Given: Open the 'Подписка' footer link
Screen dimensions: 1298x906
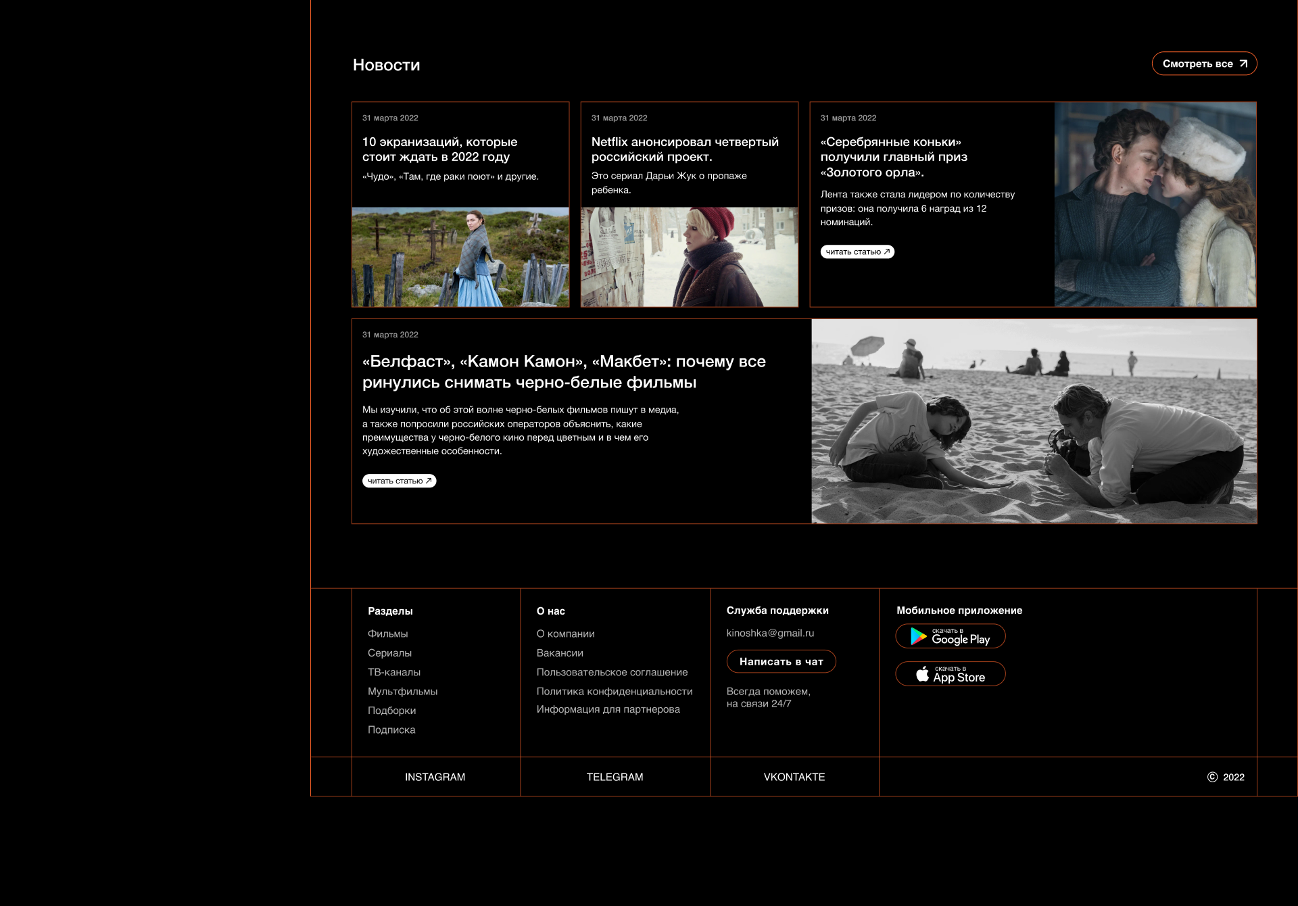Looking at the screenshot, I should point(391,730).
